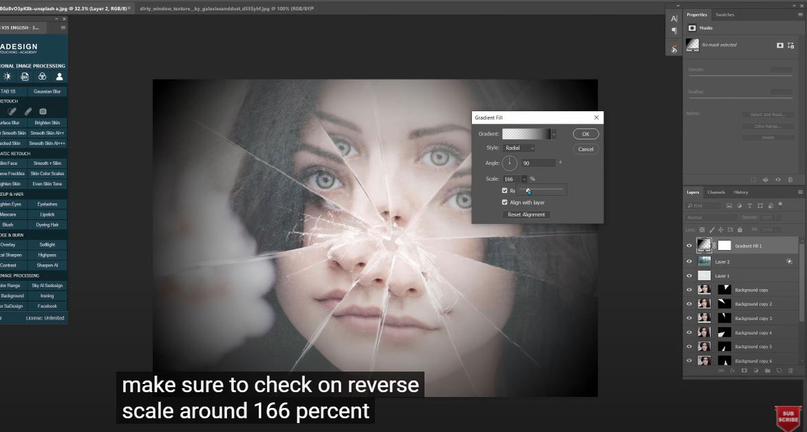807x432 pixels.
Task: Click the Reset Alignment button
Action: pos(526,215)
